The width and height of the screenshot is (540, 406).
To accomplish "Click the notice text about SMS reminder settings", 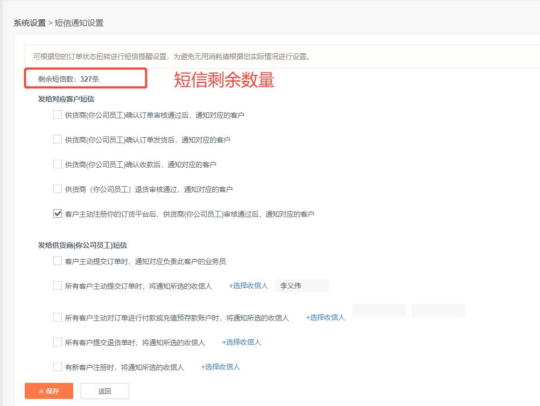I will click(172, 56).
